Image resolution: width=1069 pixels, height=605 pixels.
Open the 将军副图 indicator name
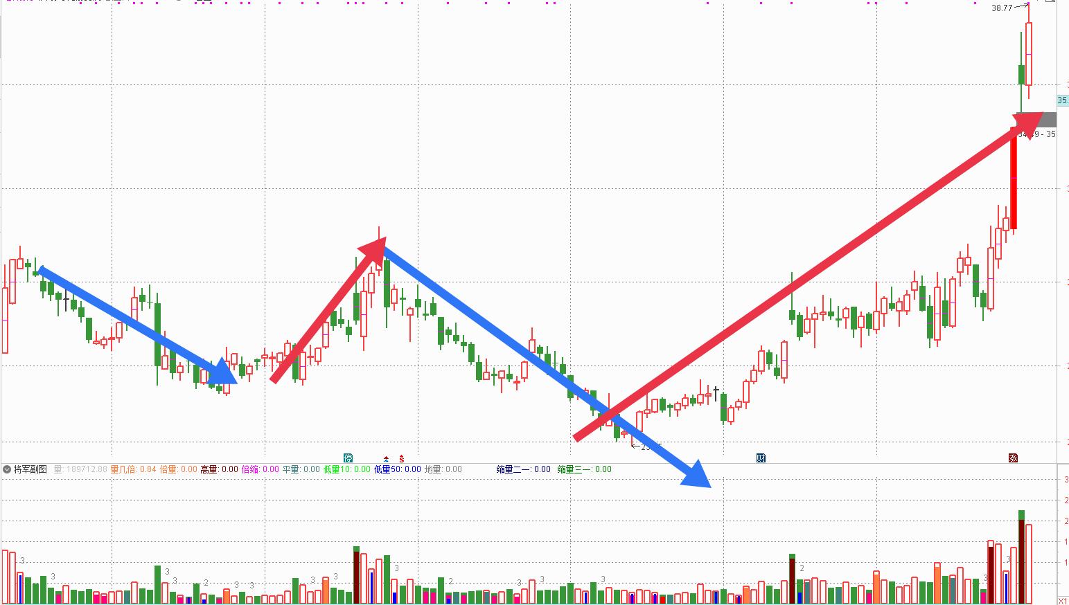30,469
